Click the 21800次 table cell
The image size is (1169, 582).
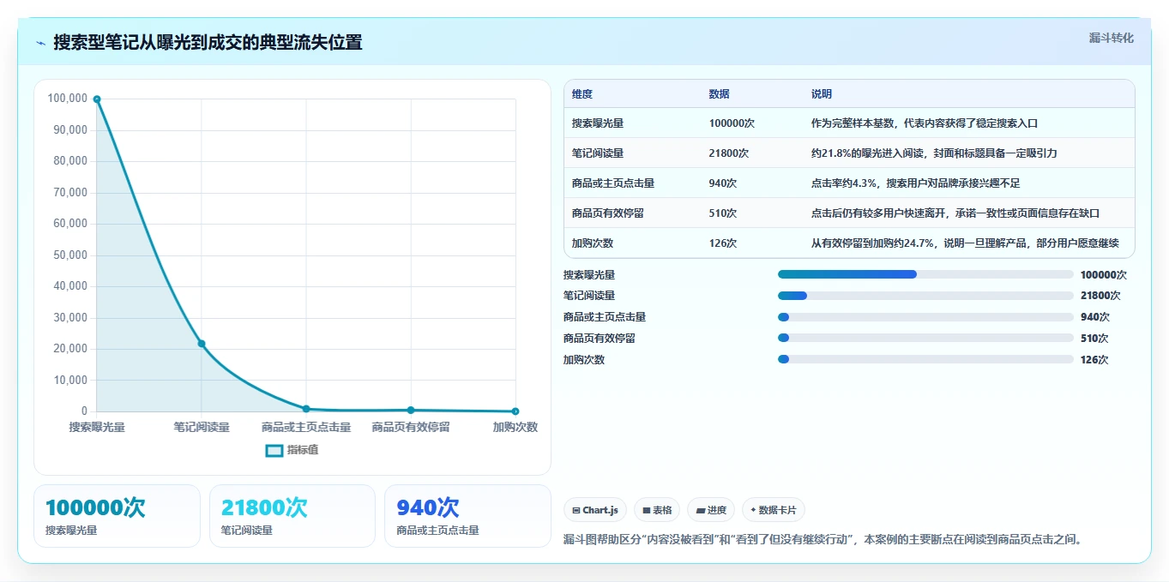(x=729, y=153)
